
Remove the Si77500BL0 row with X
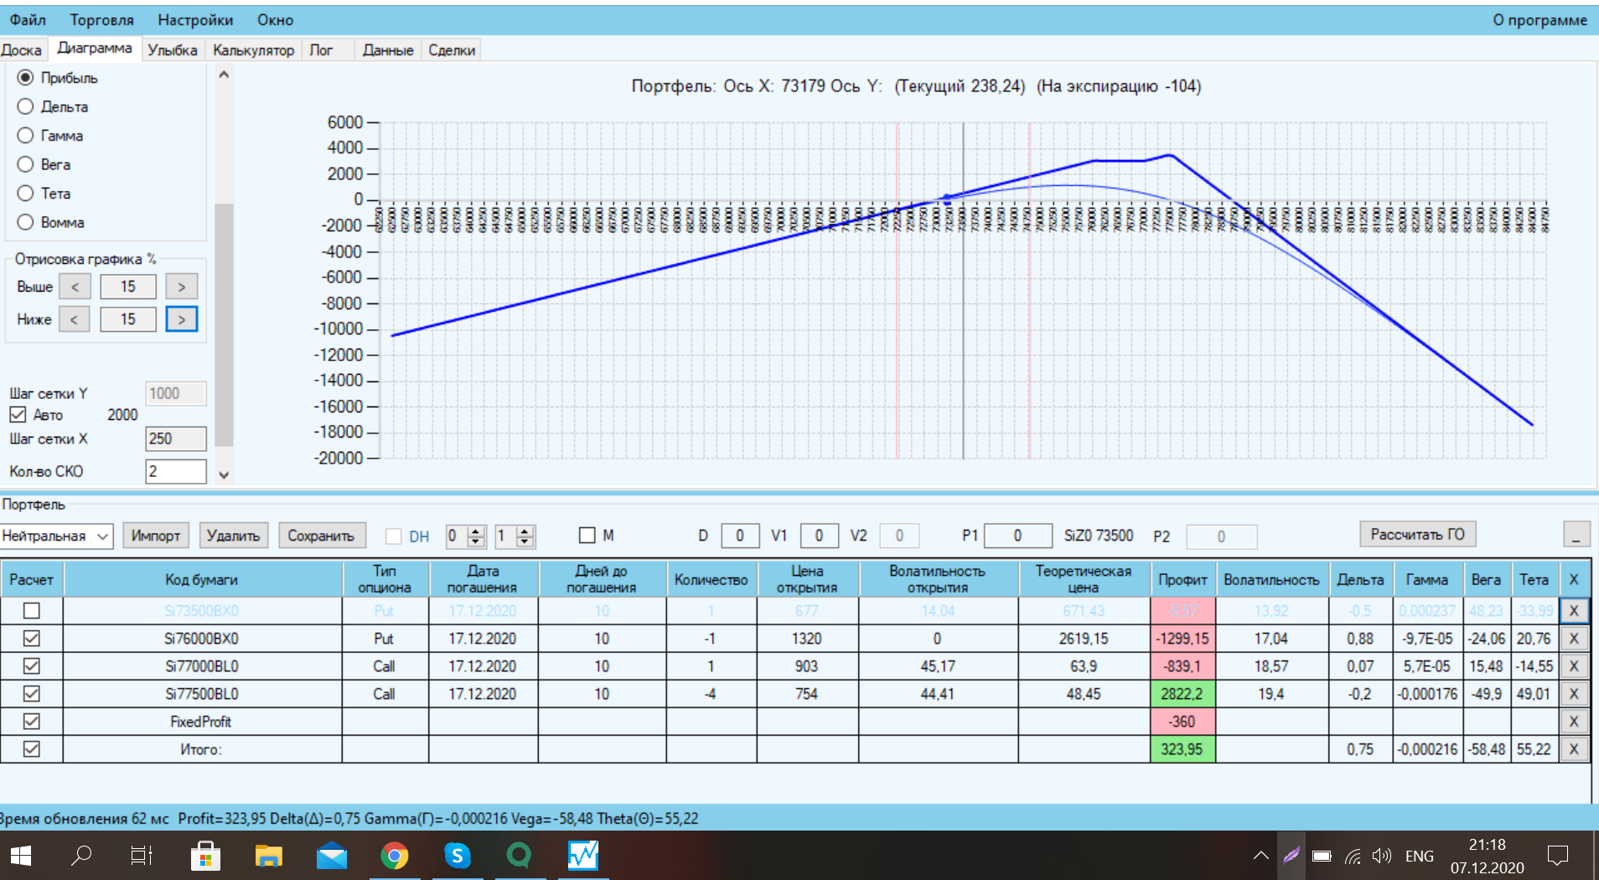point(1573,694)
